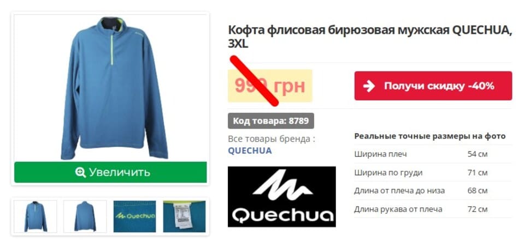524x241 pixels.
Task: Click the red cross over the old price
Action: tap(254, 81)
